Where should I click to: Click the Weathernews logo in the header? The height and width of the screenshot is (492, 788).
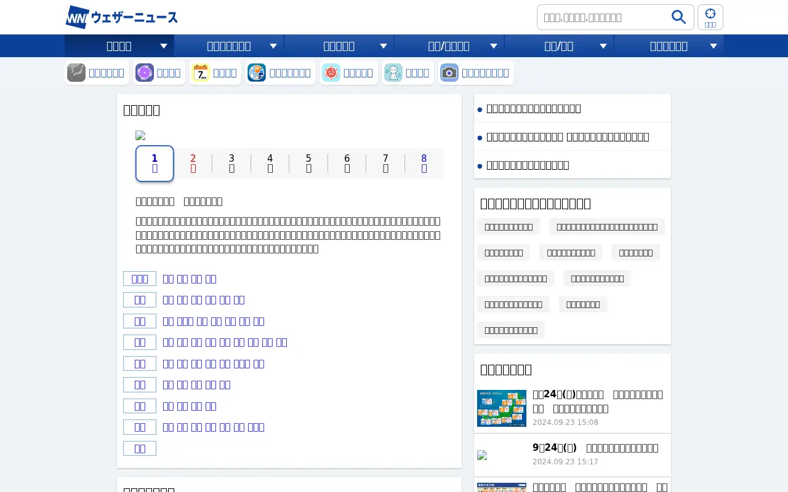click(x=121, y=17)
